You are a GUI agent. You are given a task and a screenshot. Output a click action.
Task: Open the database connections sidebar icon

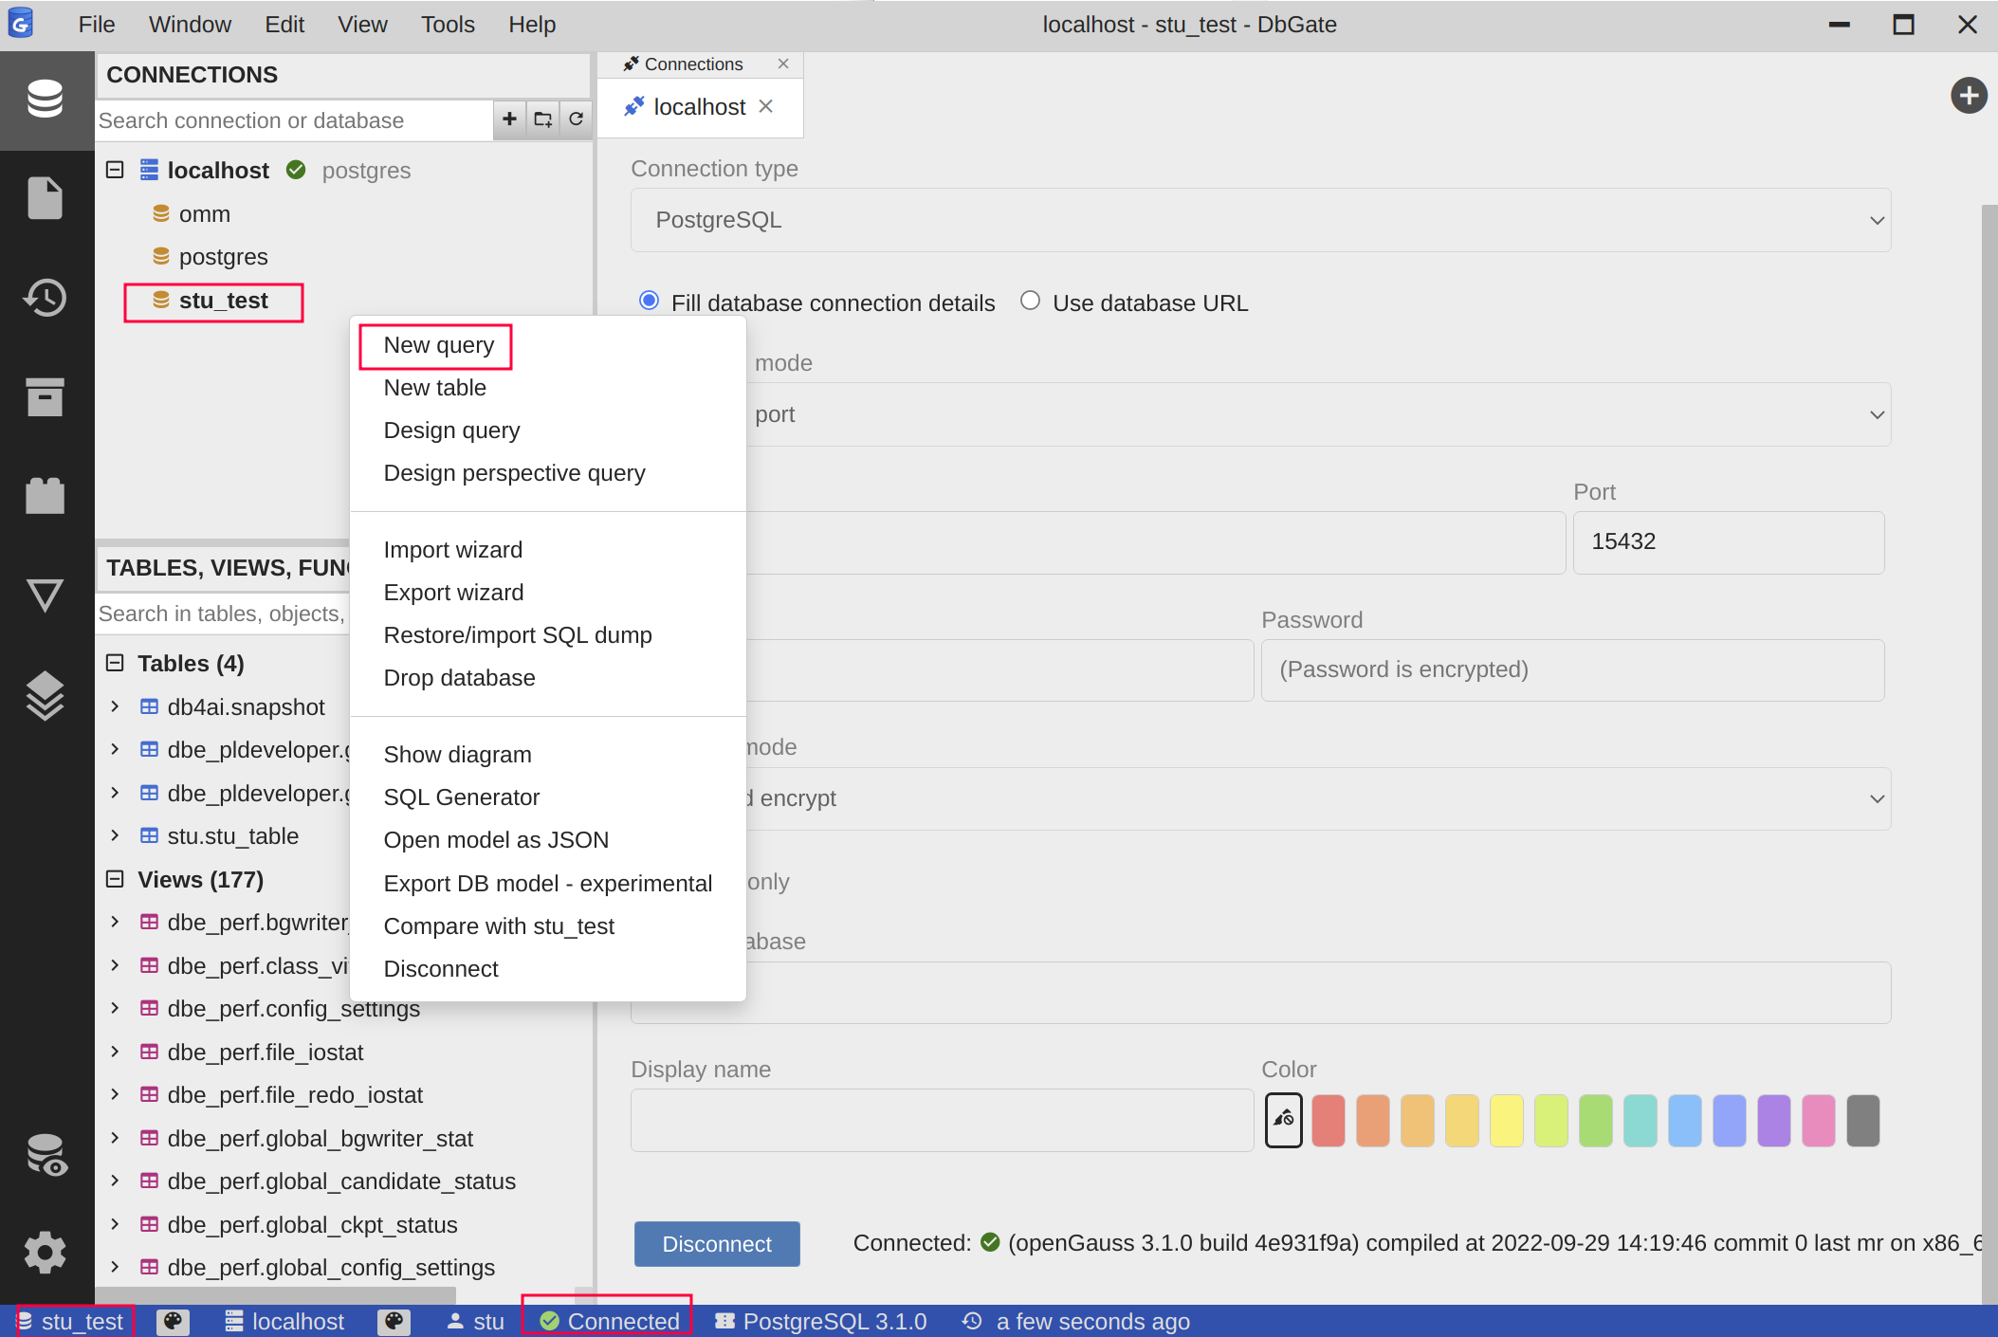[x=46, y=100]
